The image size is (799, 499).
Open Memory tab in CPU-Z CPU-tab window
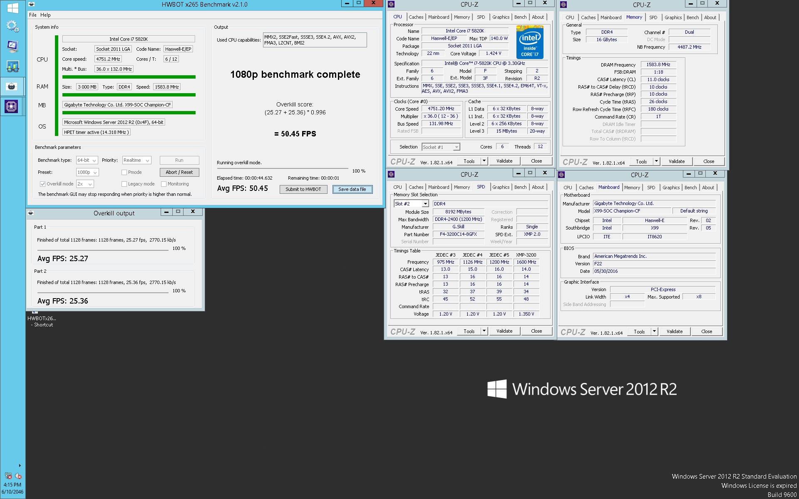462,17
